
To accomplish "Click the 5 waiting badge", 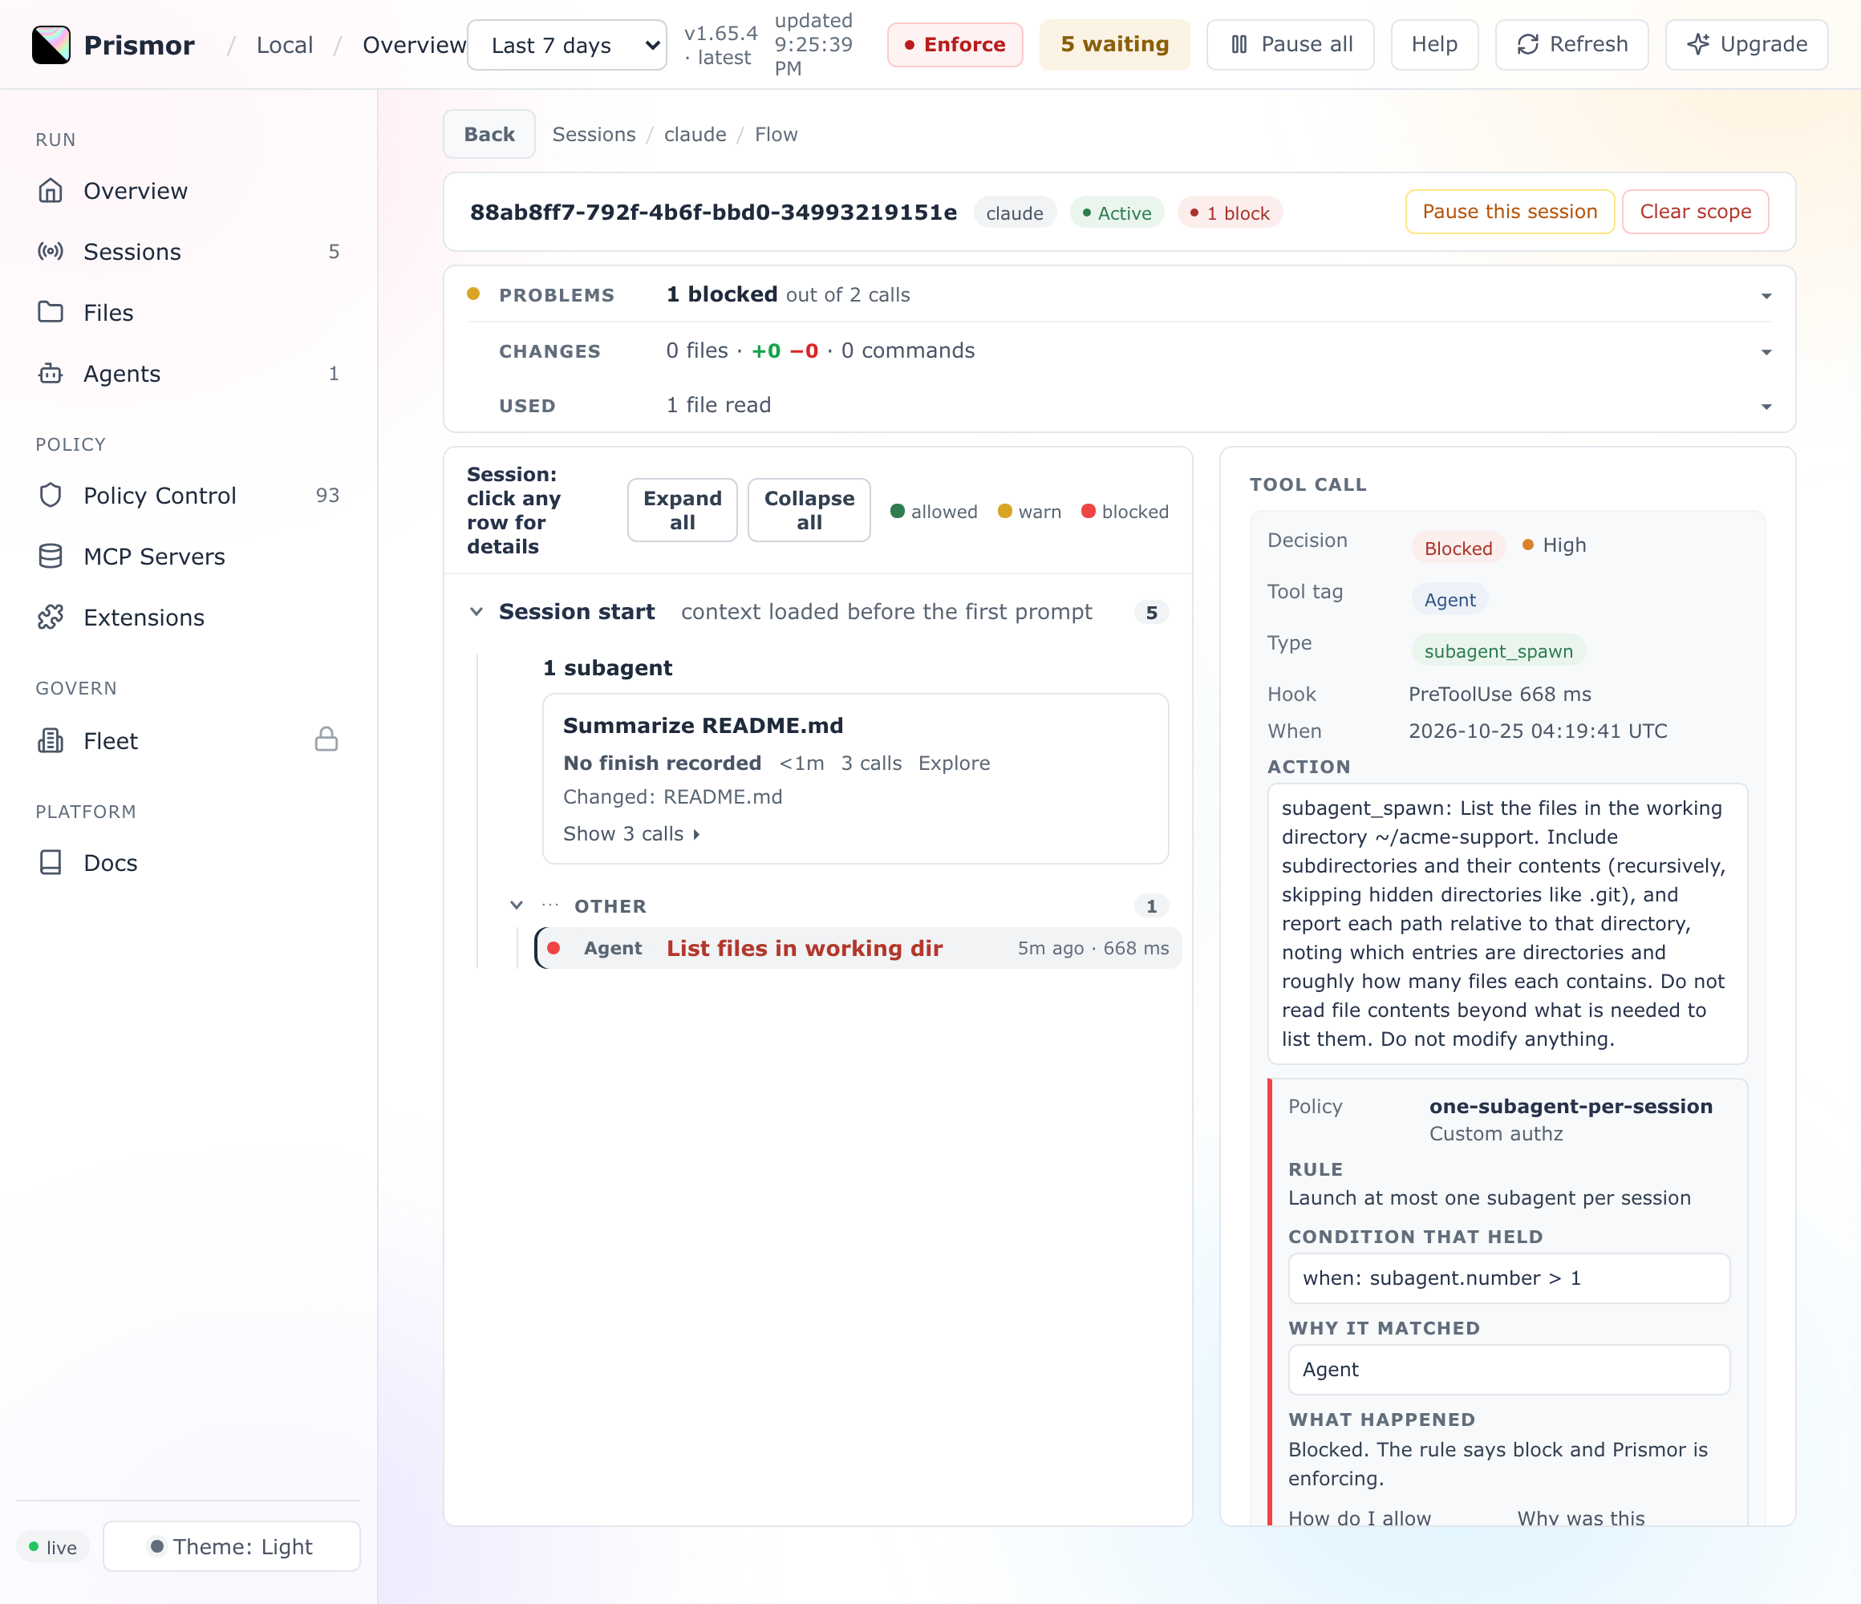I will tap(1115, 45).
